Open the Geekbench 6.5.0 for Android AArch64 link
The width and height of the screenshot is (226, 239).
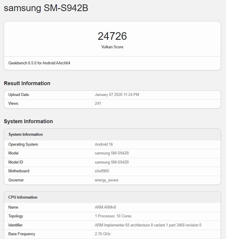pos(39,63)
